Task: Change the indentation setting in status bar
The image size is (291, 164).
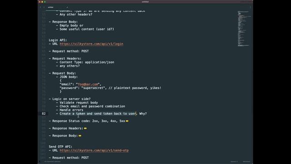Action: tap(234, 162)
